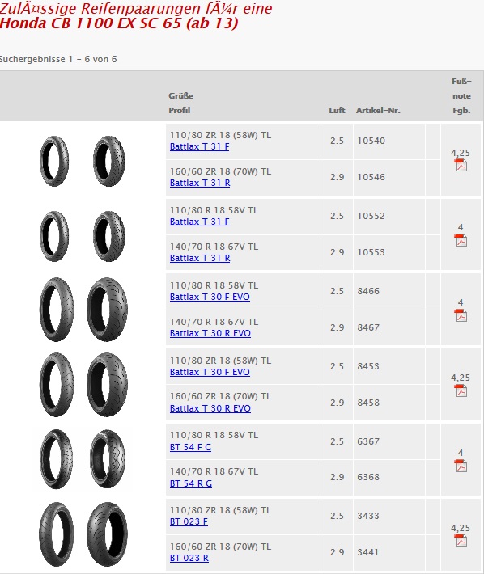Open PDF icon for Battlax T 31 ZR pairing
Screen dimensions: 484x574
(461, 165)
